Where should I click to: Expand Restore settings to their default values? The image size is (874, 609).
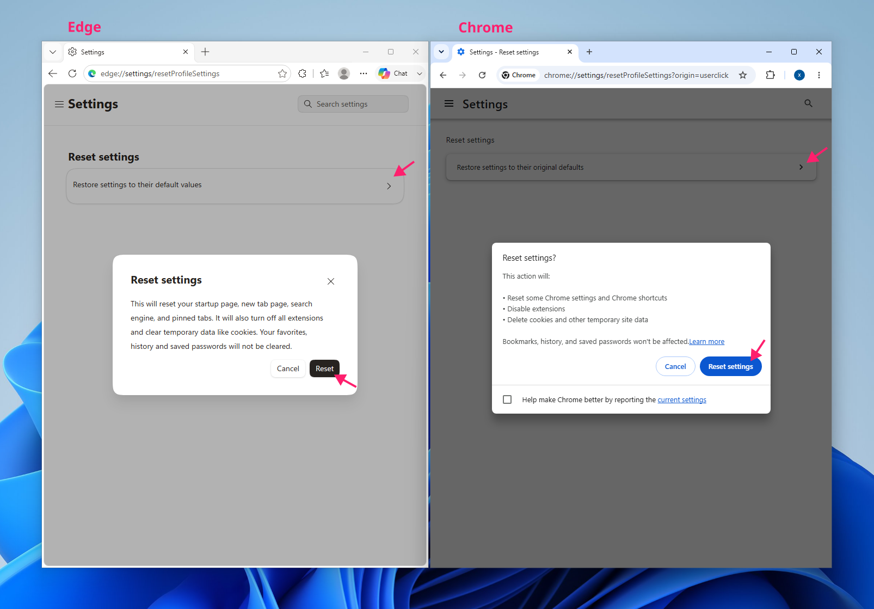[x=235, y=186]
